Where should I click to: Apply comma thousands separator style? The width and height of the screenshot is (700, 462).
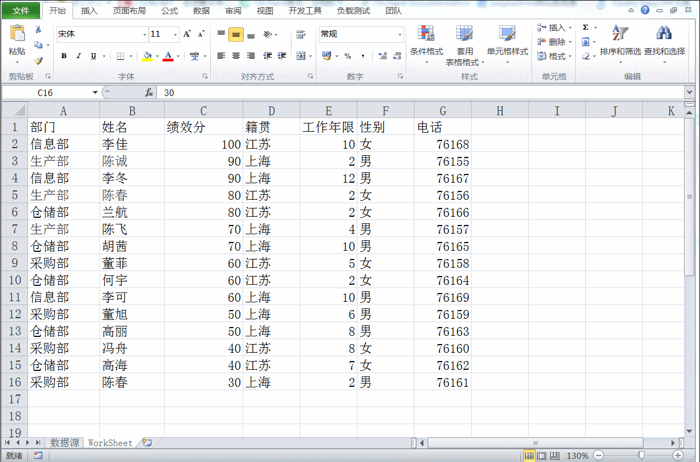362,56
